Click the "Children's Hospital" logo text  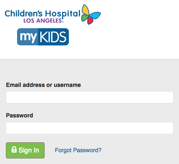coord(43,14)
